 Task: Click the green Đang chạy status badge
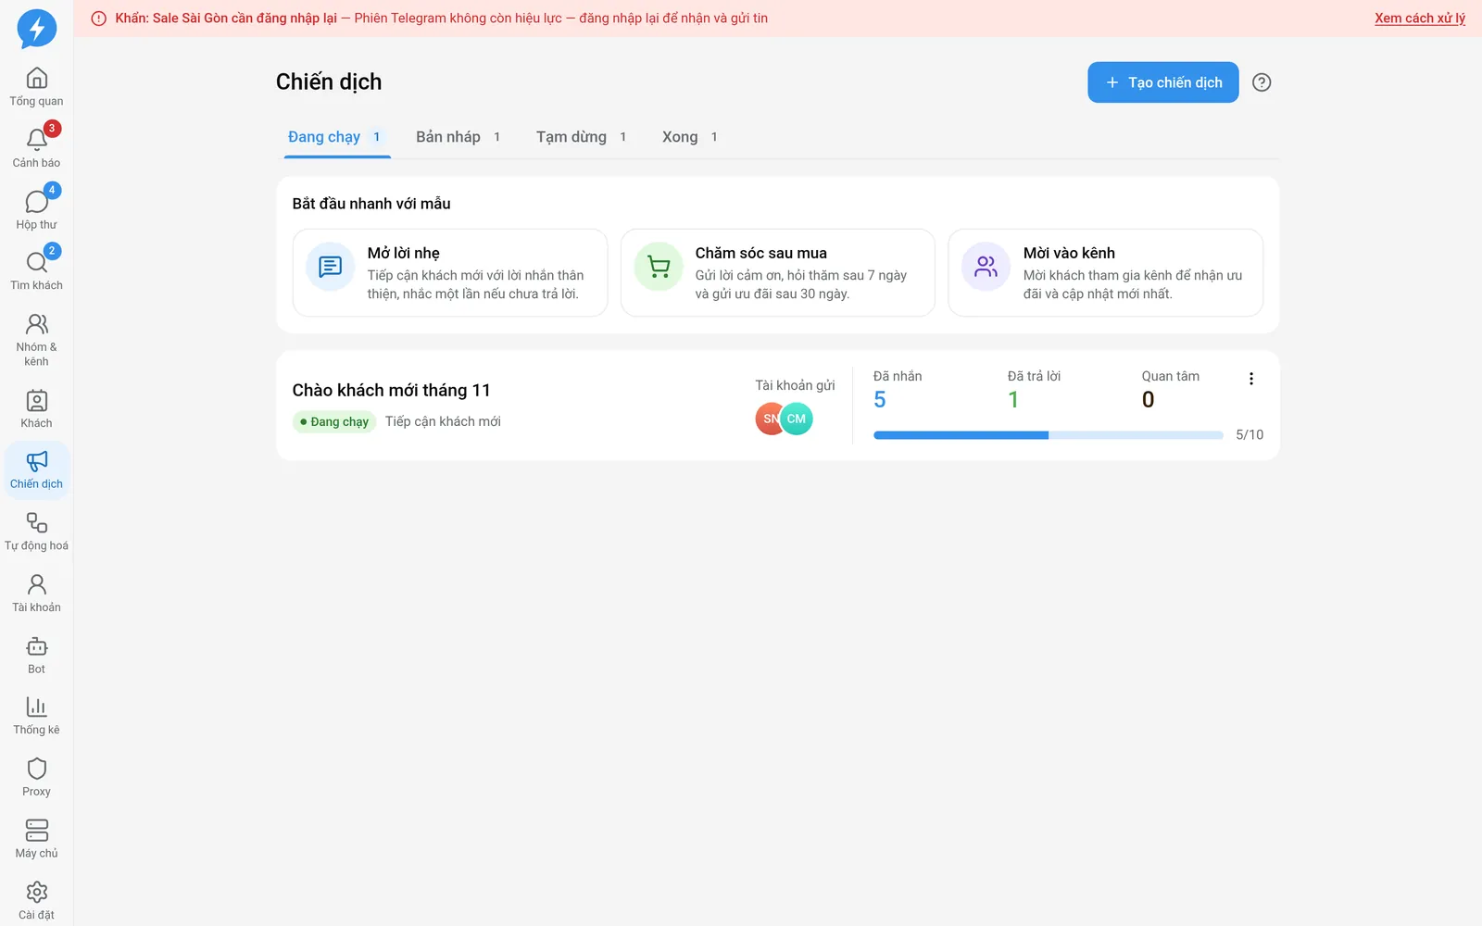tap(334, 422)
